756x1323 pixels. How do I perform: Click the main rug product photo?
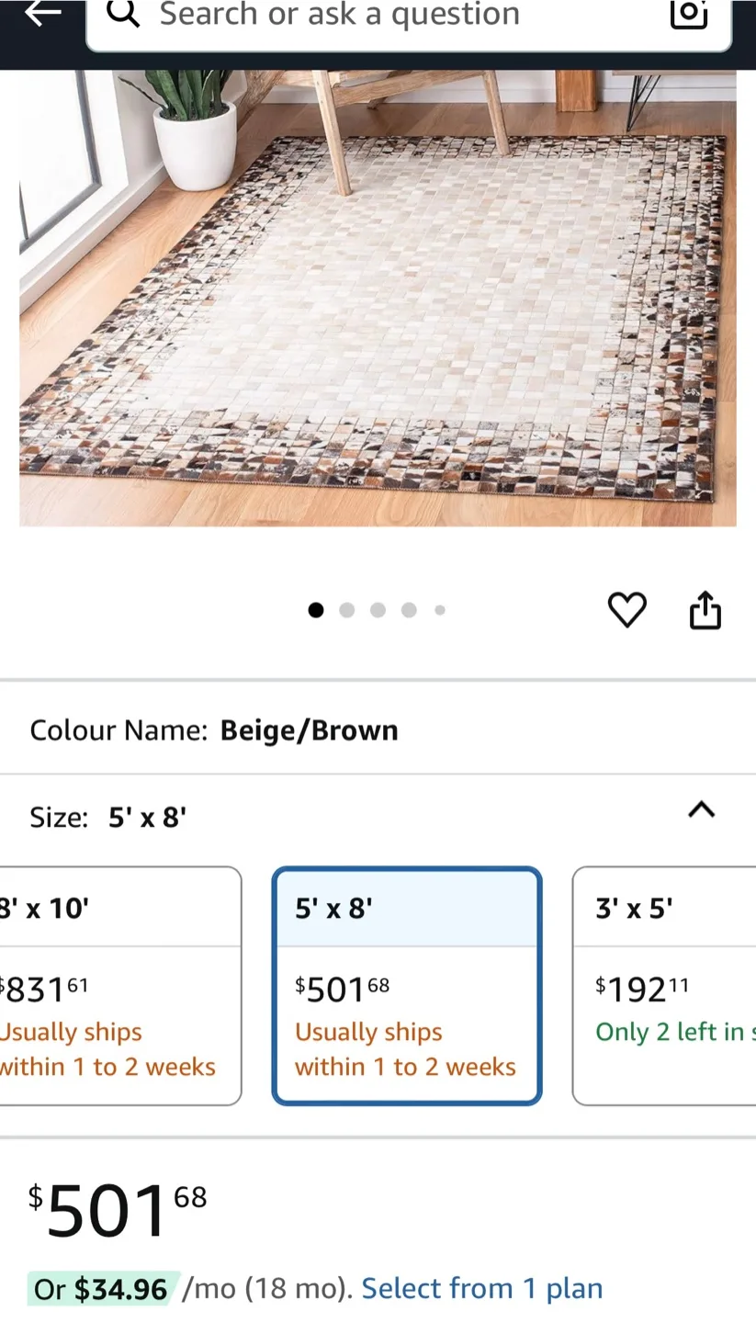[378, 299]
